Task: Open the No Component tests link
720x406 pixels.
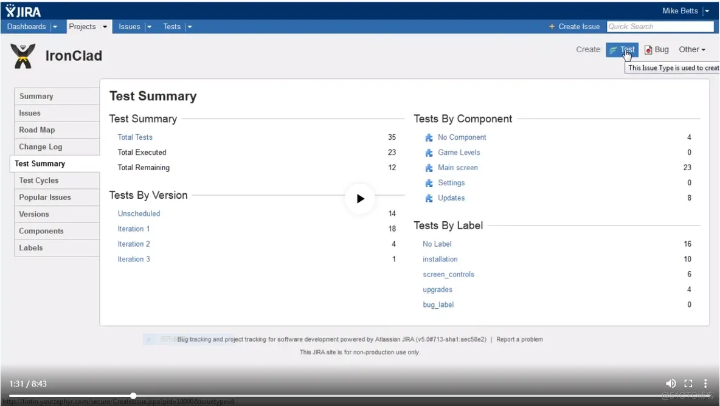Action: coord(462,137)
